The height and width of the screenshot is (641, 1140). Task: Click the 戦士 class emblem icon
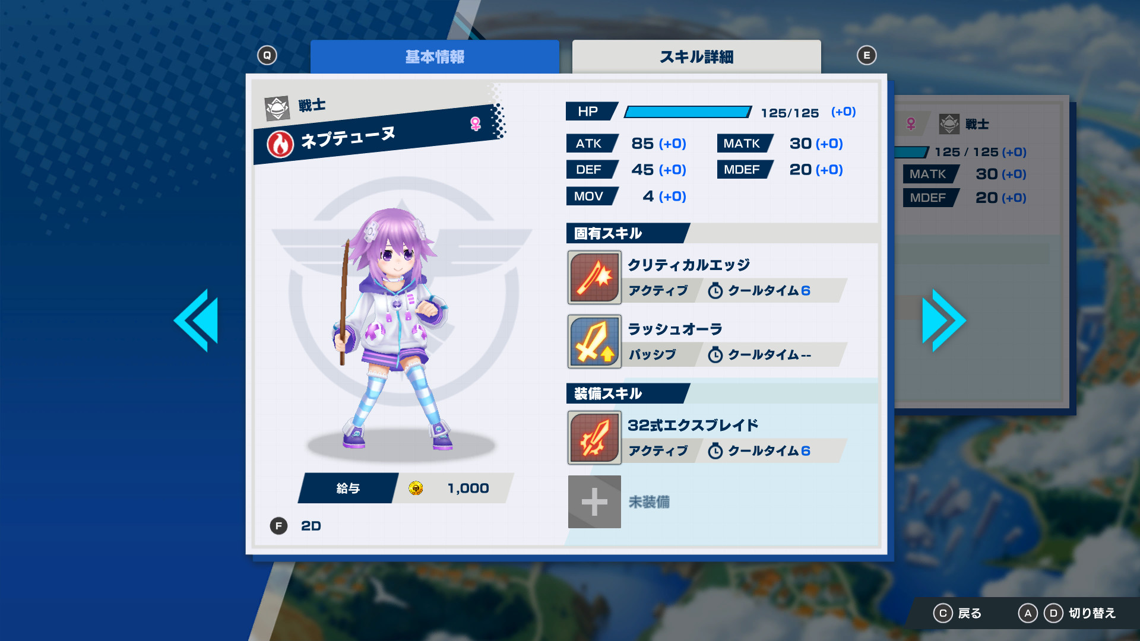point(277,108)
